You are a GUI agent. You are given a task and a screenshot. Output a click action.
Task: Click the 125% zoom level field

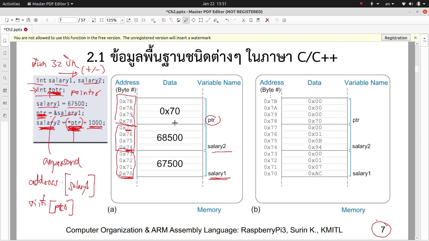click(x=113, y=20)
